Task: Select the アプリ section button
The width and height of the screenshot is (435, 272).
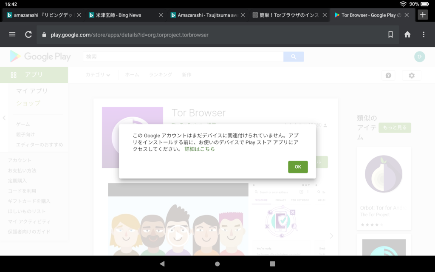Action: 34,75
